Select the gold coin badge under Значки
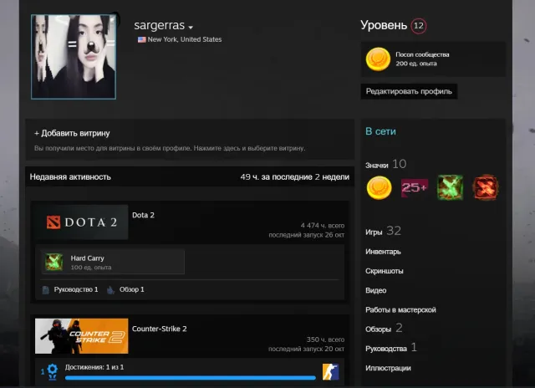The height and width of the screenshot is (388, 535). (x=379, y=187)
